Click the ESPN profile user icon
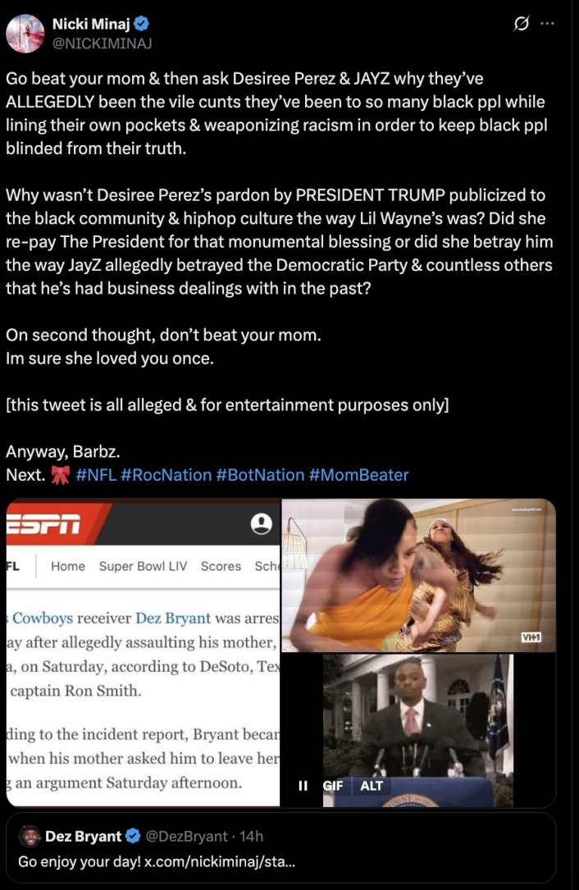579x890 pixels. 262,523
